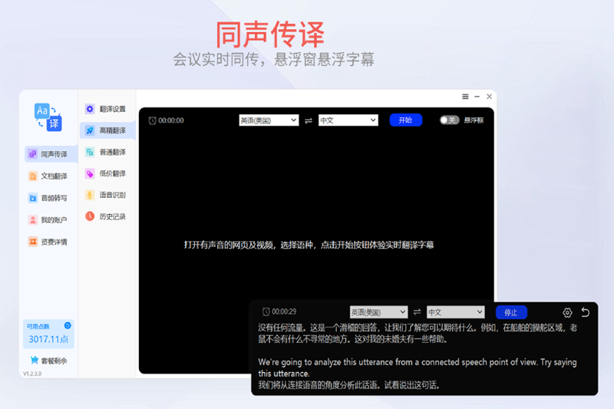The width and height of the screenshot is (614, 409).
Task: Click the 套餐剩余 link
Action: [x=54, y=361]
